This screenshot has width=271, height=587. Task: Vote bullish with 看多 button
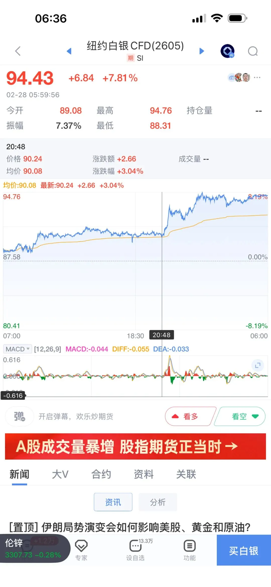tap(190, 416)
